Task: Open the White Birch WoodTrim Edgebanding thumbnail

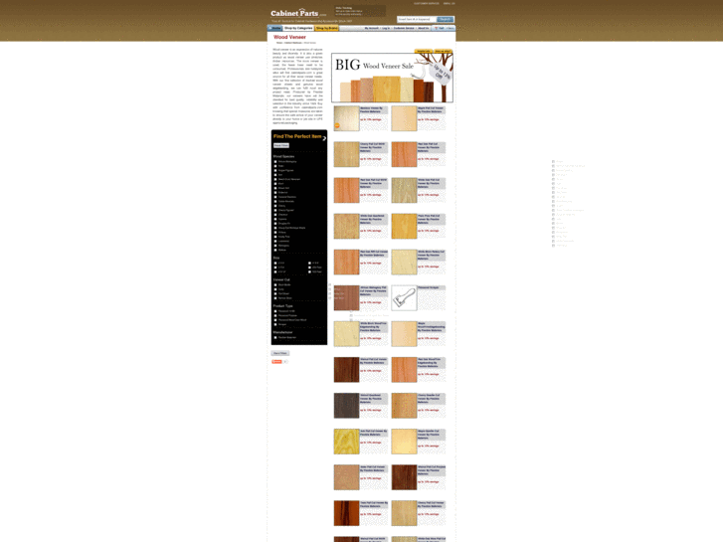Action: (x=346, y=333)
